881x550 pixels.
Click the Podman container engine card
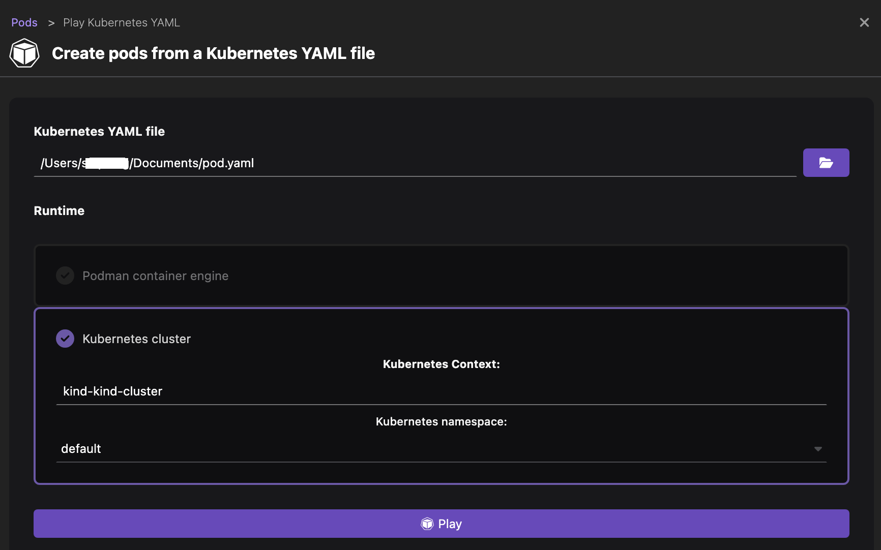tap(442, 276)
